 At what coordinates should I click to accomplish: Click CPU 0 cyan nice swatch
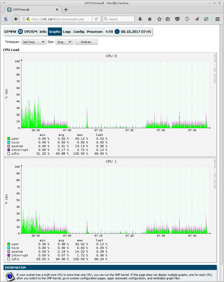9,142
